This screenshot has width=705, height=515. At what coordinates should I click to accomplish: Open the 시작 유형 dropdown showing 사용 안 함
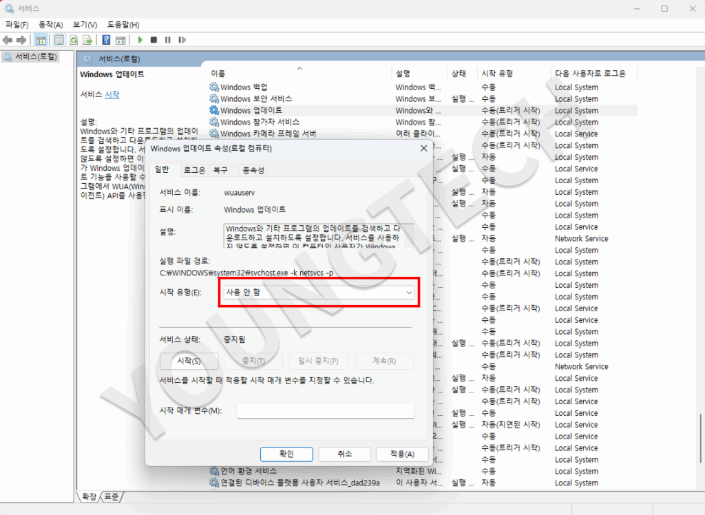(319, 293)
